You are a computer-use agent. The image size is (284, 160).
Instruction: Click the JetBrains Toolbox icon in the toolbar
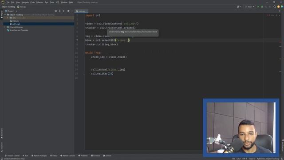tap(282, 7)
